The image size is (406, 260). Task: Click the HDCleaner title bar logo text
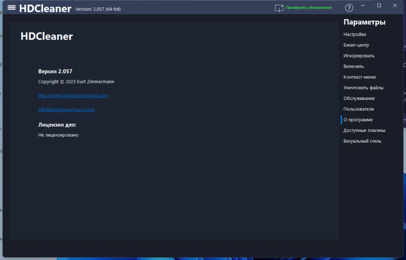coord(45,8)
